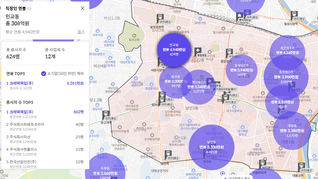Select the 동산동 salary bubble
318x179 pixels.
click(x=176, y=81)
